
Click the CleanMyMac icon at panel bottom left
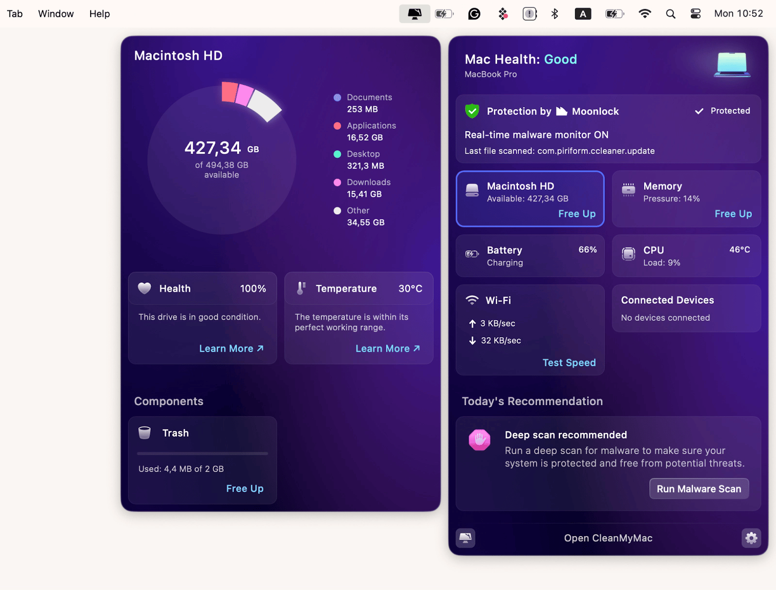point(466,538)
